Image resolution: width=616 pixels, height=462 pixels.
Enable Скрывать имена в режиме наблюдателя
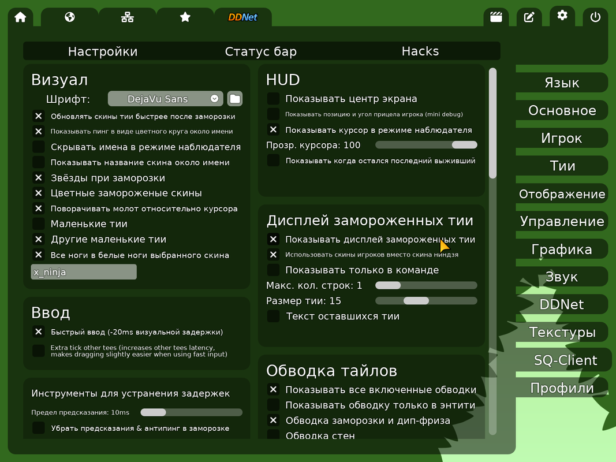39,147
